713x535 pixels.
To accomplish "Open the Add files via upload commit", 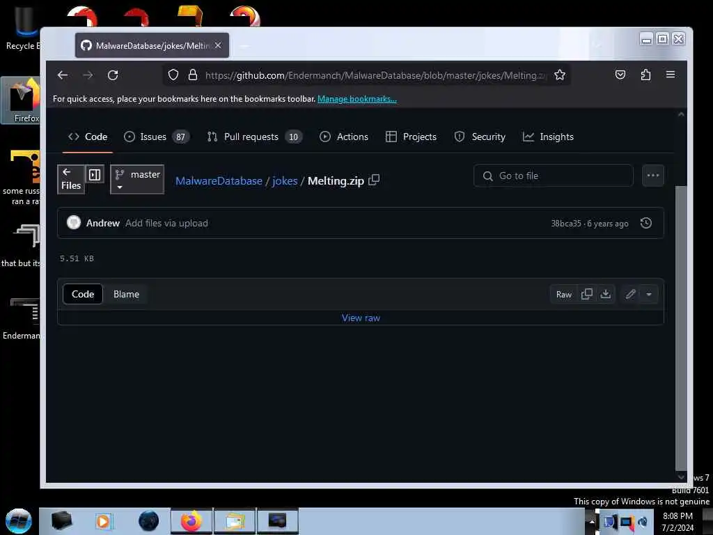I will (167, 224).
